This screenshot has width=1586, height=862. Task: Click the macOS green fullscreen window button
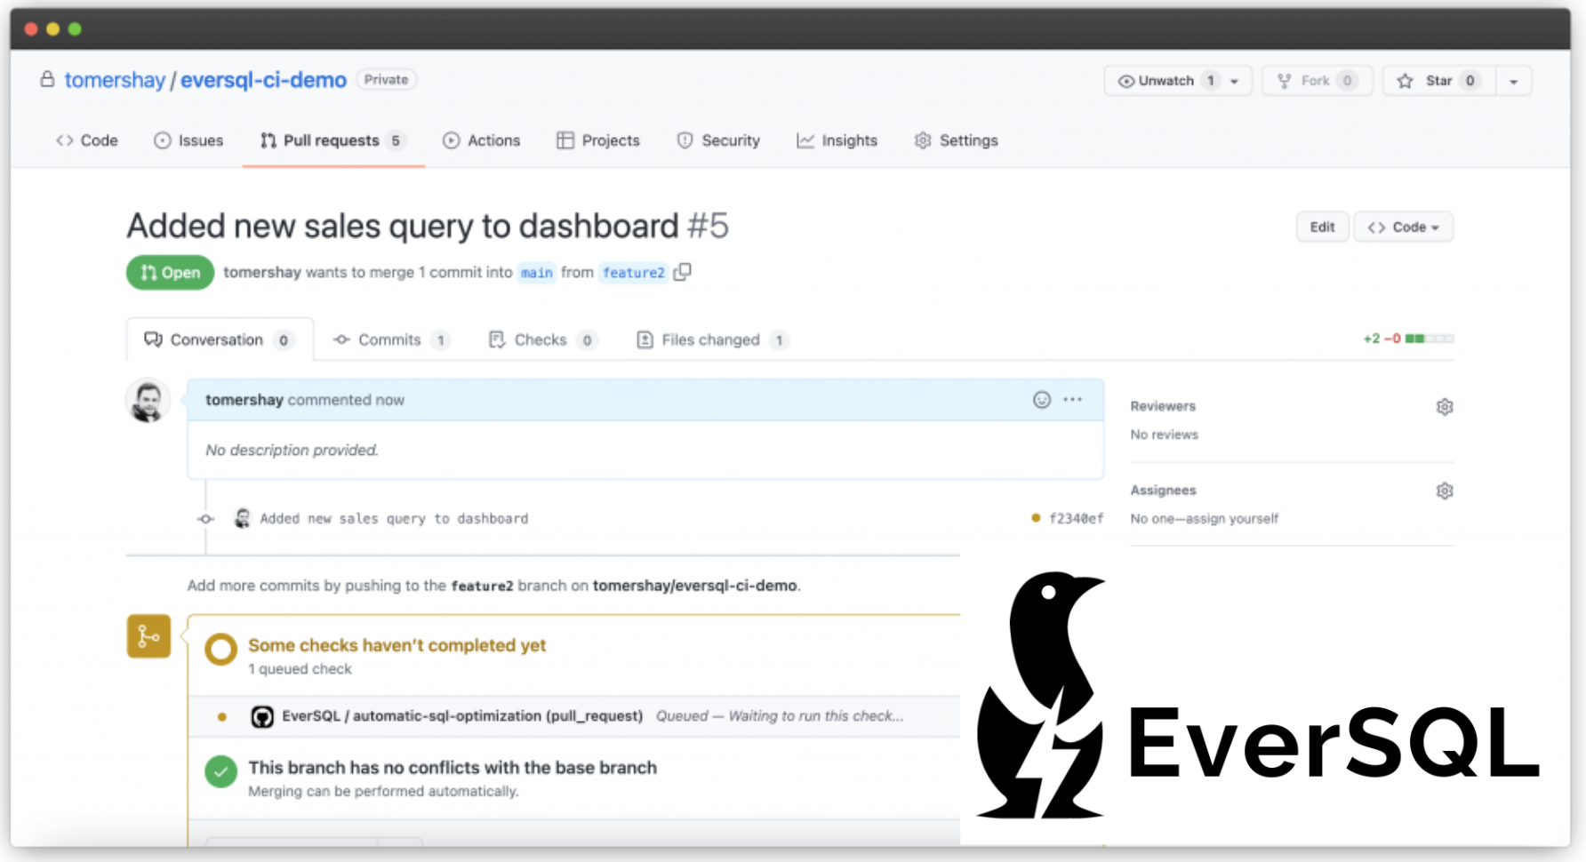click(x=75, y=29)
